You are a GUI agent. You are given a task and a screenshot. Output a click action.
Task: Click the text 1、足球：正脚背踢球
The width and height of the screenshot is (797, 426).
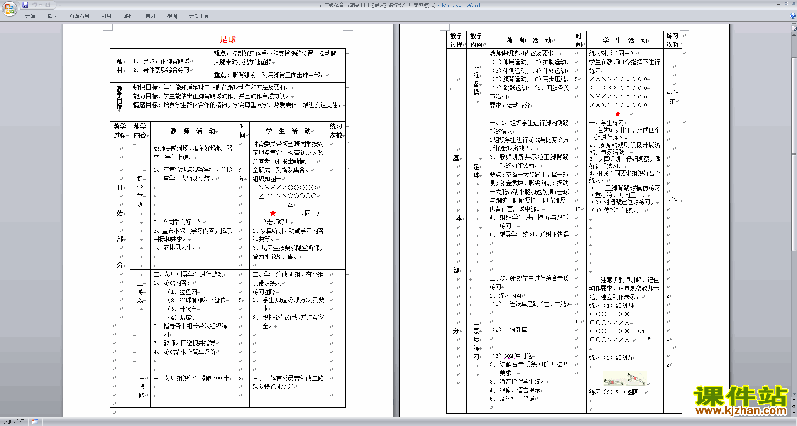point(161,61)
